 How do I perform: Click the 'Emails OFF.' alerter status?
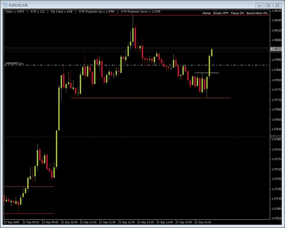(221, 13)
